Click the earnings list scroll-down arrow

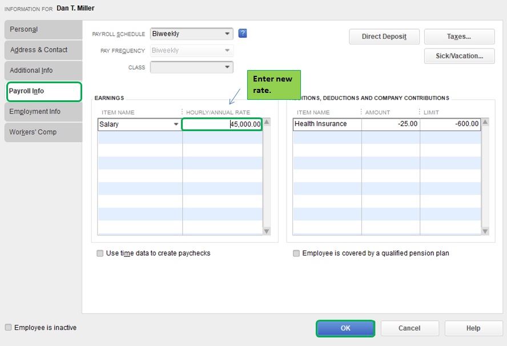[265, 231]
